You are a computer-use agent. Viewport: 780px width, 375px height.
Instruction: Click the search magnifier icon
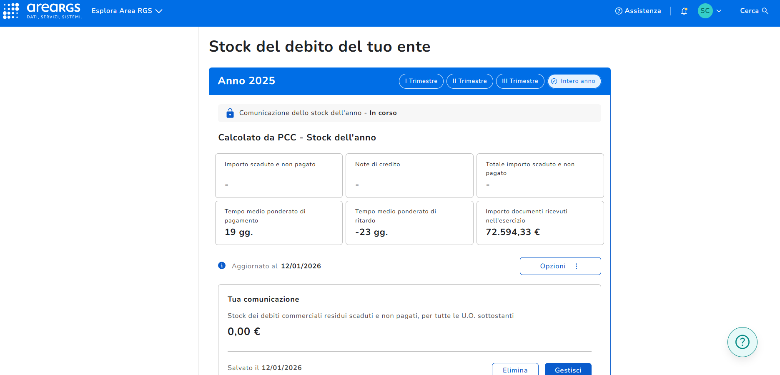[765, 11]
